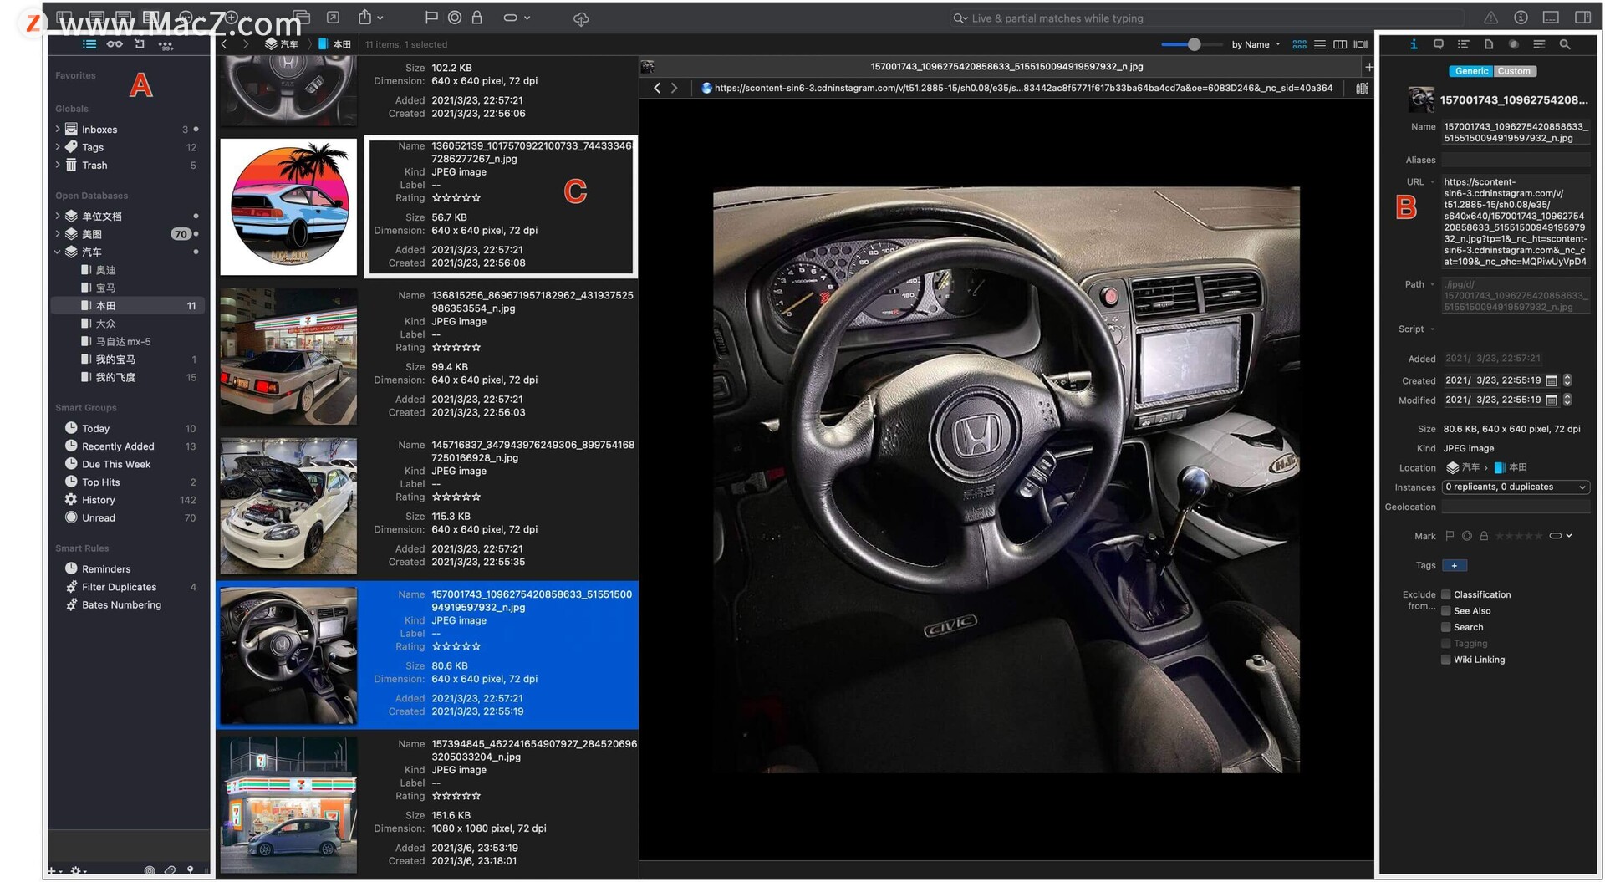Toggle the right inspector sidebar icon
Viewport: 1605px width, 882px height.
(x=1582, y=18)
